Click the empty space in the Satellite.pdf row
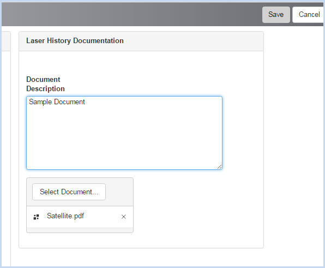The image size is (325, 268). tap(102, 217)
